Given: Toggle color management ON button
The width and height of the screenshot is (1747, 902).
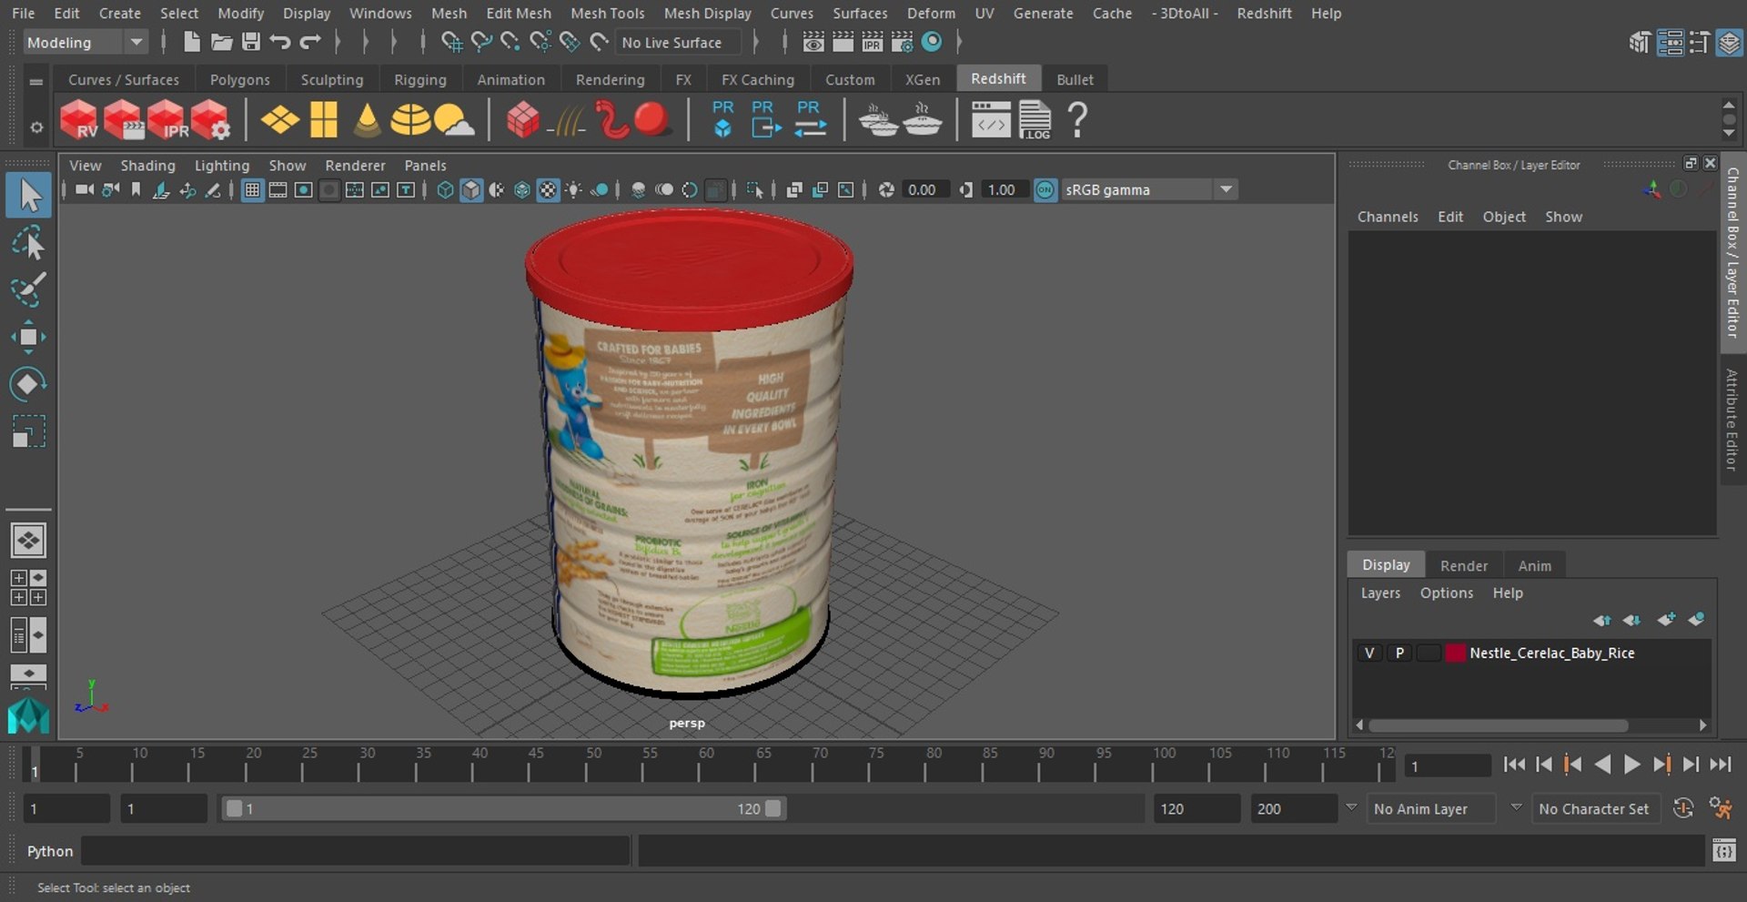Looking at the screenshot, I should click(1045, 189).
